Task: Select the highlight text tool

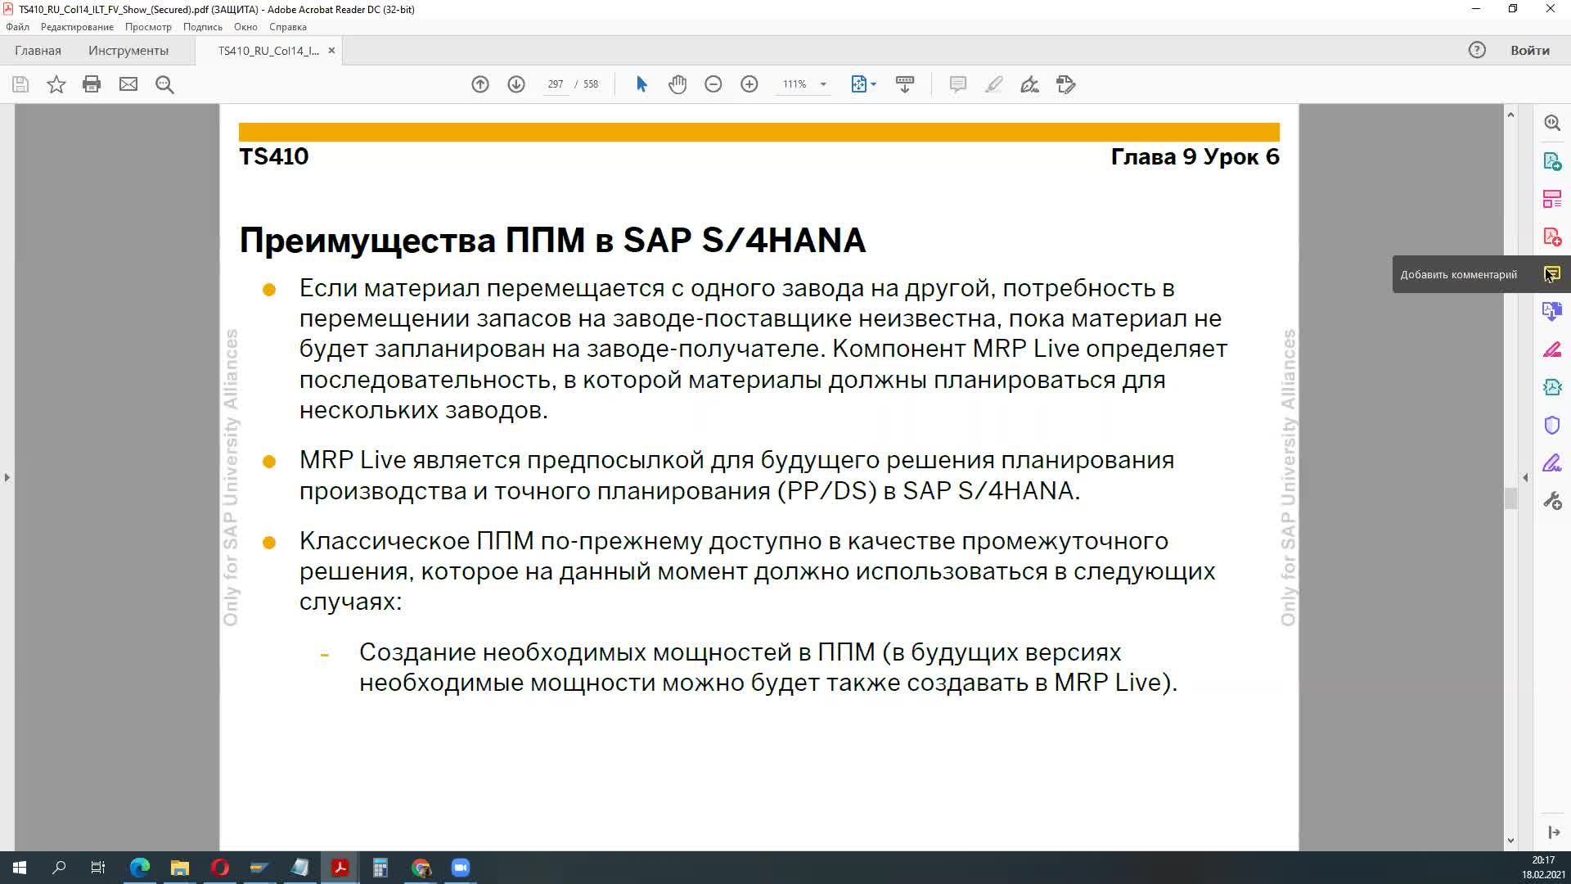Action: pos(993,84)
